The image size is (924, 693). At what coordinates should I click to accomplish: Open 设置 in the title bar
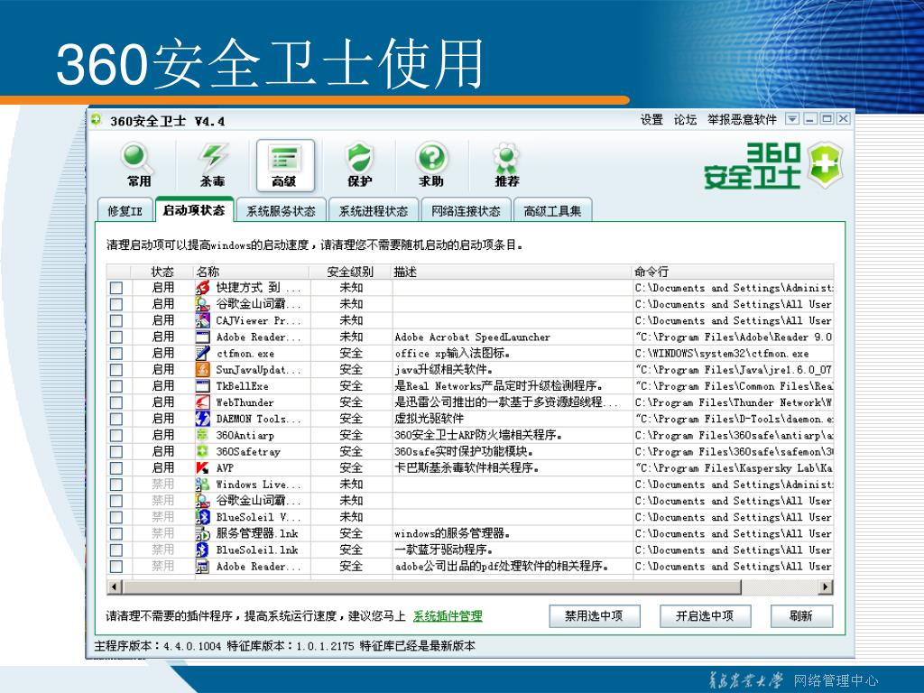pyautogui.click(x=651, y=120)
